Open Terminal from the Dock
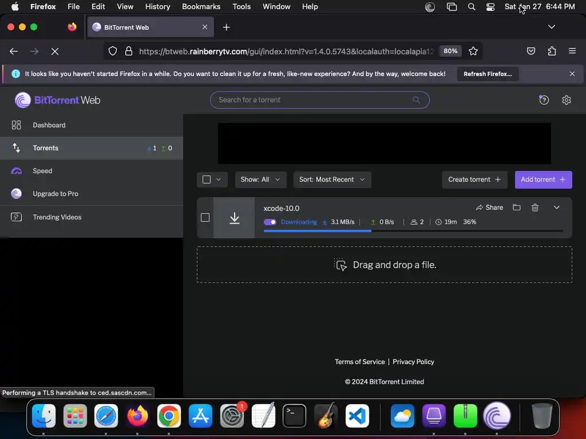The image size is (586, 439). (x=294, y=416)
